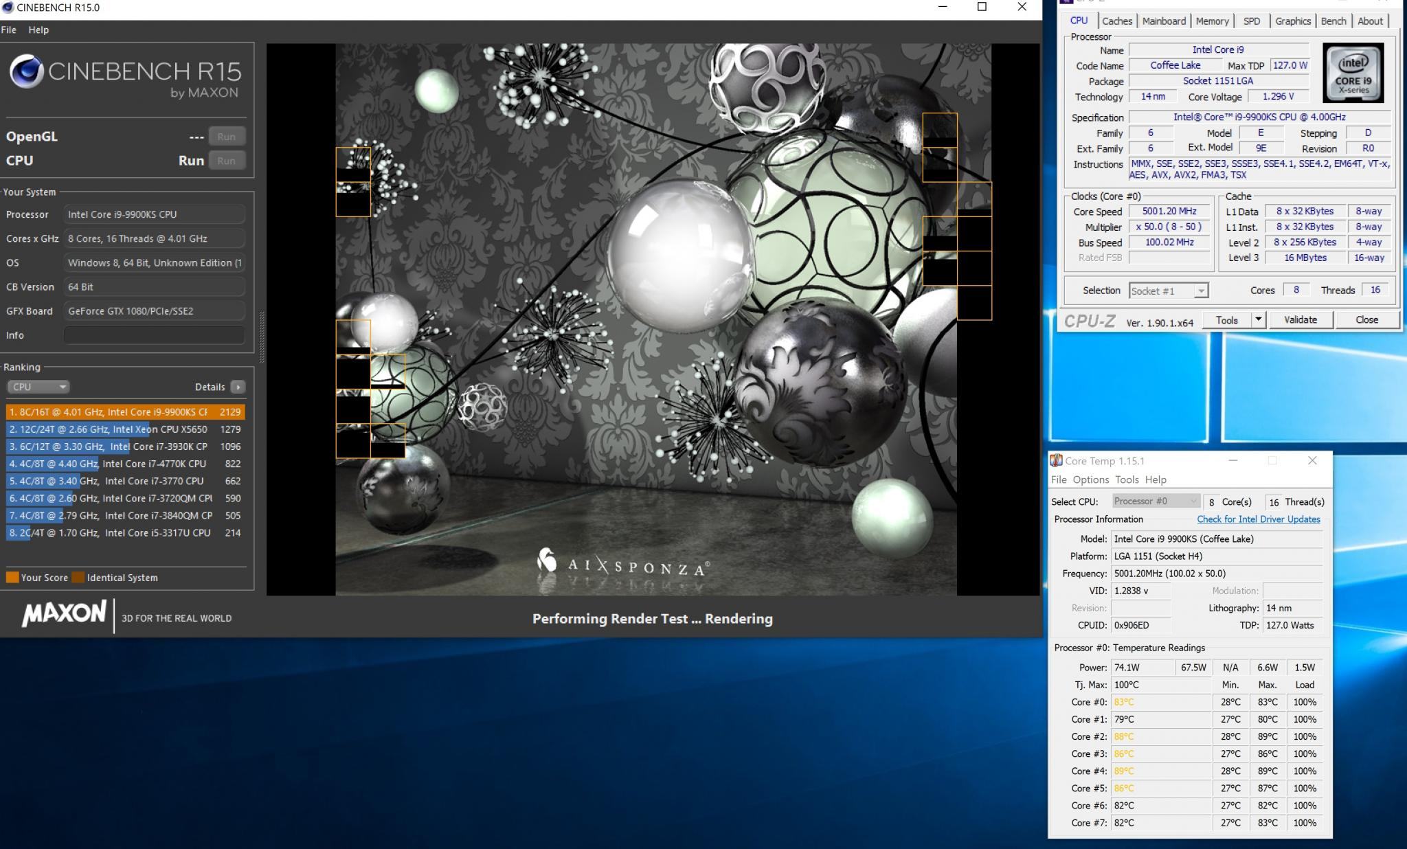Click the Cinebench R15 logo icon
1407x849 pixels.
(x=27, y=71)
